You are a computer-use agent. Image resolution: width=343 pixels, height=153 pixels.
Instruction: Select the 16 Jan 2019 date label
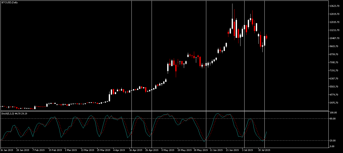[7, 150]
